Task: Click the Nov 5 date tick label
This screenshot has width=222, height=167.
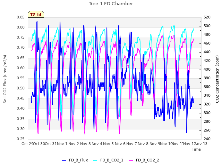Action: 109,144
